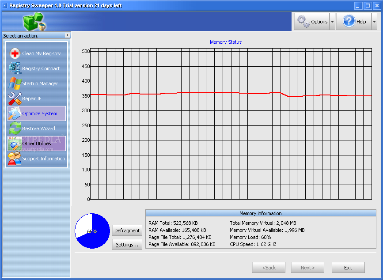Collapse the Select an action panel
383x280 pixels.
(68, 35)
